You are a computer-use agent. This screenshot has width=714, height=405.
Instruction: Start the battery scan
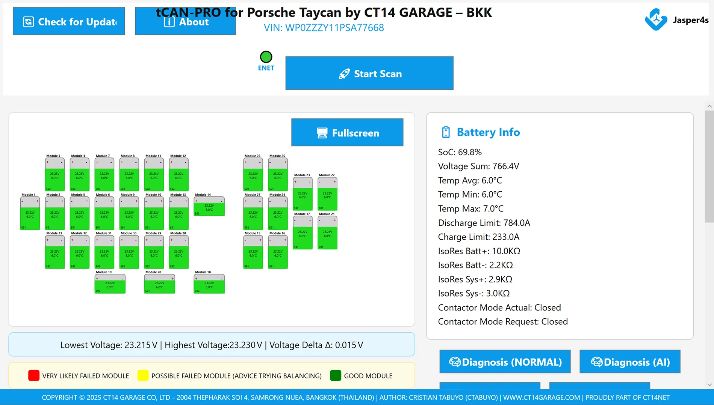(x=369, y=73)
